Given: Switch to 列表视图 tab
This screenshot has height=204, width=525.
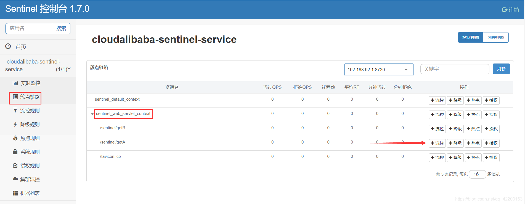Looking at the screenshot, I should pos(496,37).
